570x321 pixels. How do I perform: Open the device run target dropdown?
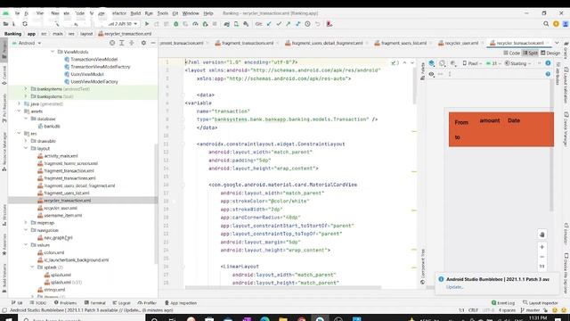pyautogui.click(x=123, y=24)
